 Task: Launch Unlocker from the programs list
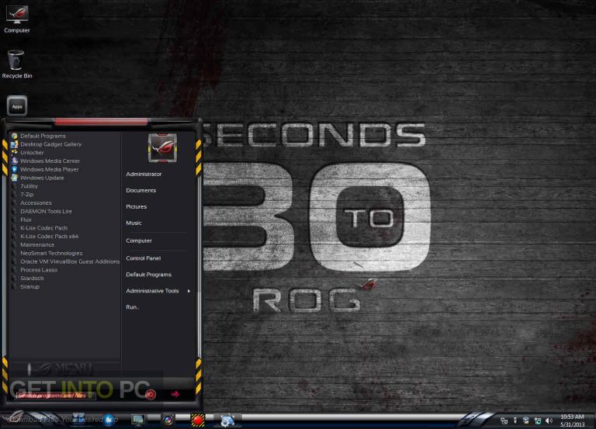coord(27,152)
